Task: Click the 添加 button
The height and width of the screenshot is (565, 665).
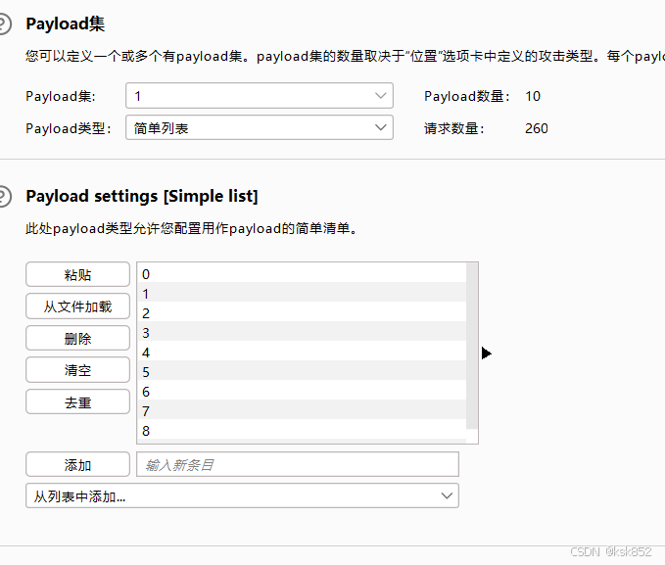Action: (77, 464)
